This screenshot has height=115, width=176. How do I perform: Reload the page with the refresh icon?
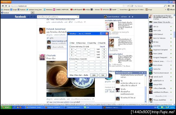(x=128, y=6)
